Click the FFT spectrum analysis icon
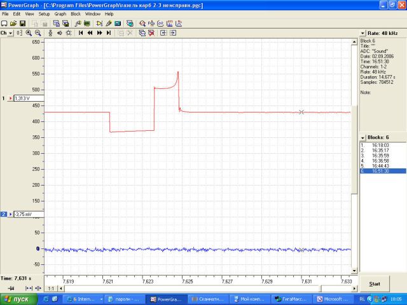The image size is (407, 305). [170, 24]
